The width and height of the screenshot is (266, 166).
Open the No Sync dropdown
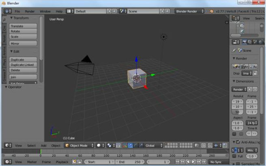[x=219, y=162]
